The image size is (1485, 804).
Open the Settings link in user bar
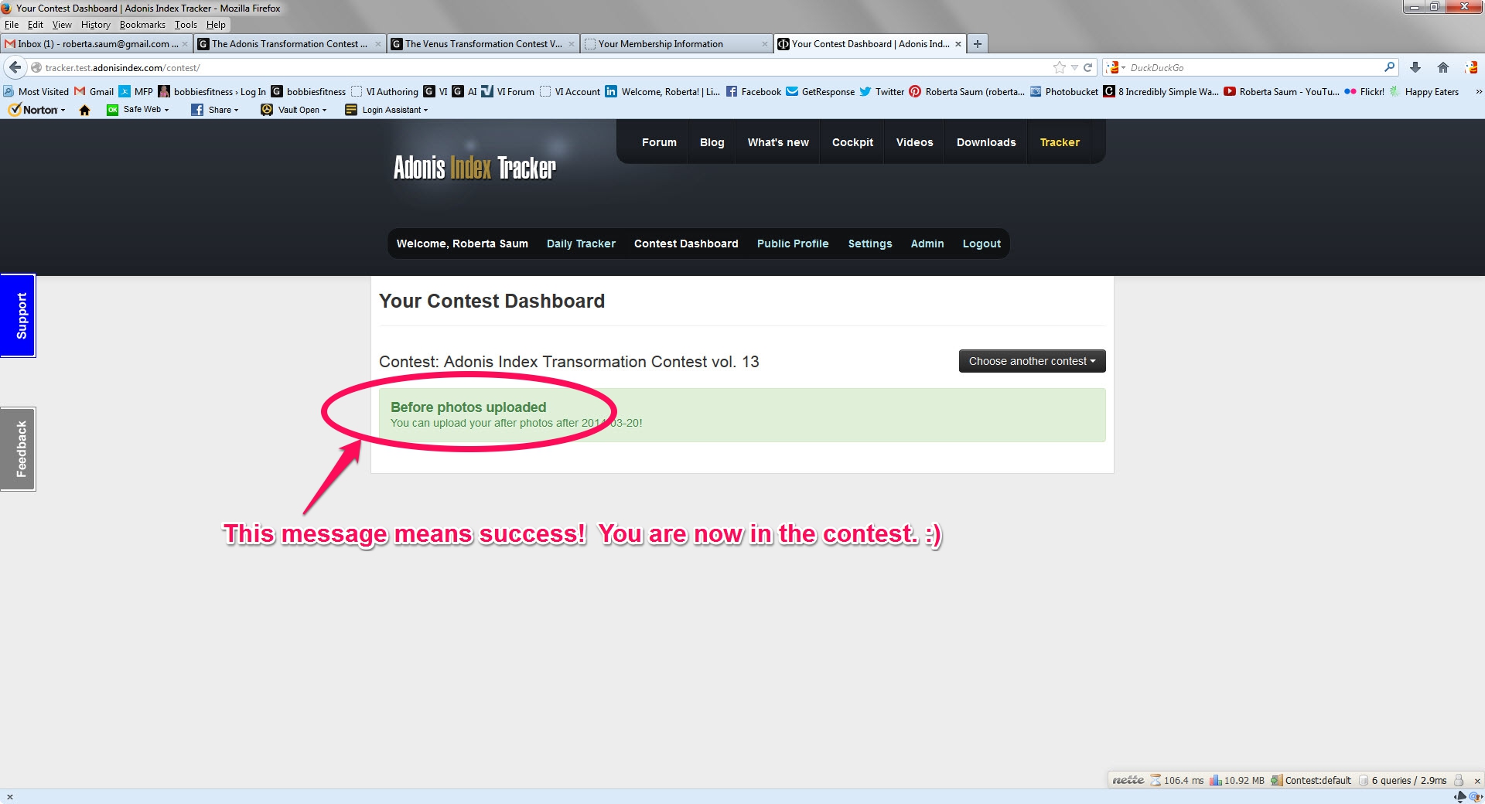click(870, 244)
